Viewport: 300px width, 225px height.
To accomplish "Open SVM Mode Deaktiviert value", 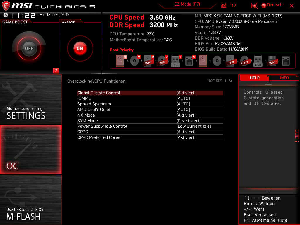I will click(188, 120).
